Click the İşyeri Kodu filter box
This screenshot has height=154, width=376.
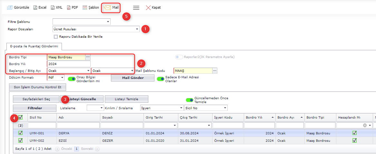pyautogui.click(x=228, y=125)
